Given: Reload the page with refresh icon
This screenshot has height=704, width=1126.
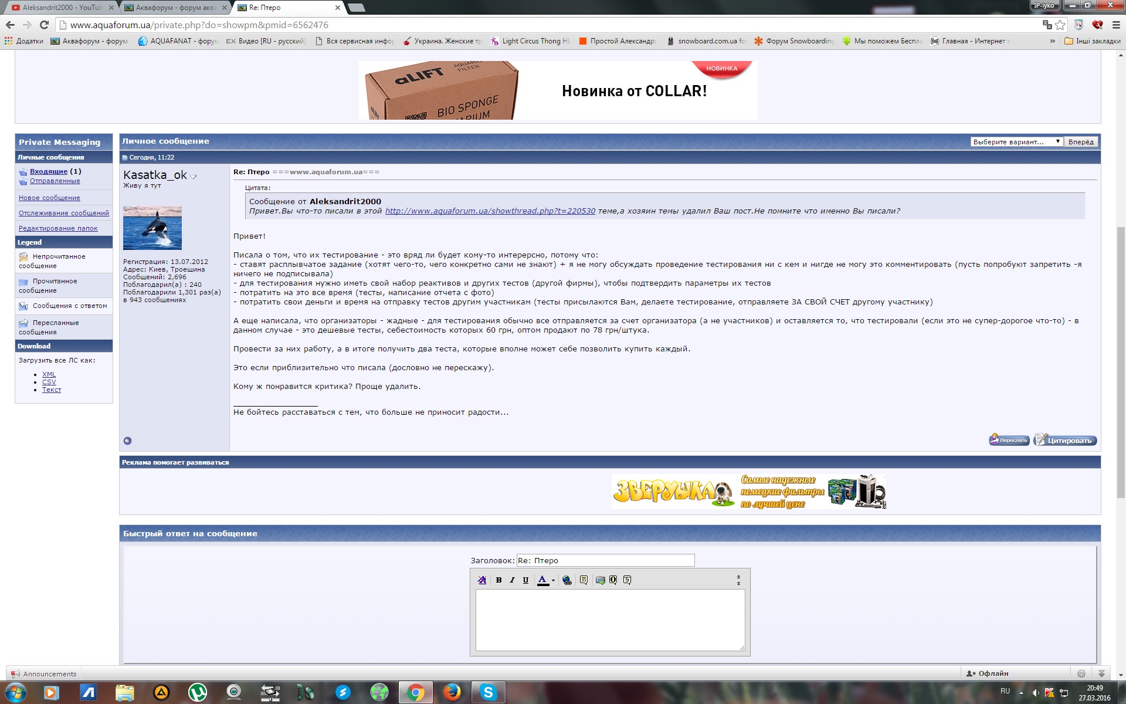Looking at the screenshot, I should click(x=44, y=25).
